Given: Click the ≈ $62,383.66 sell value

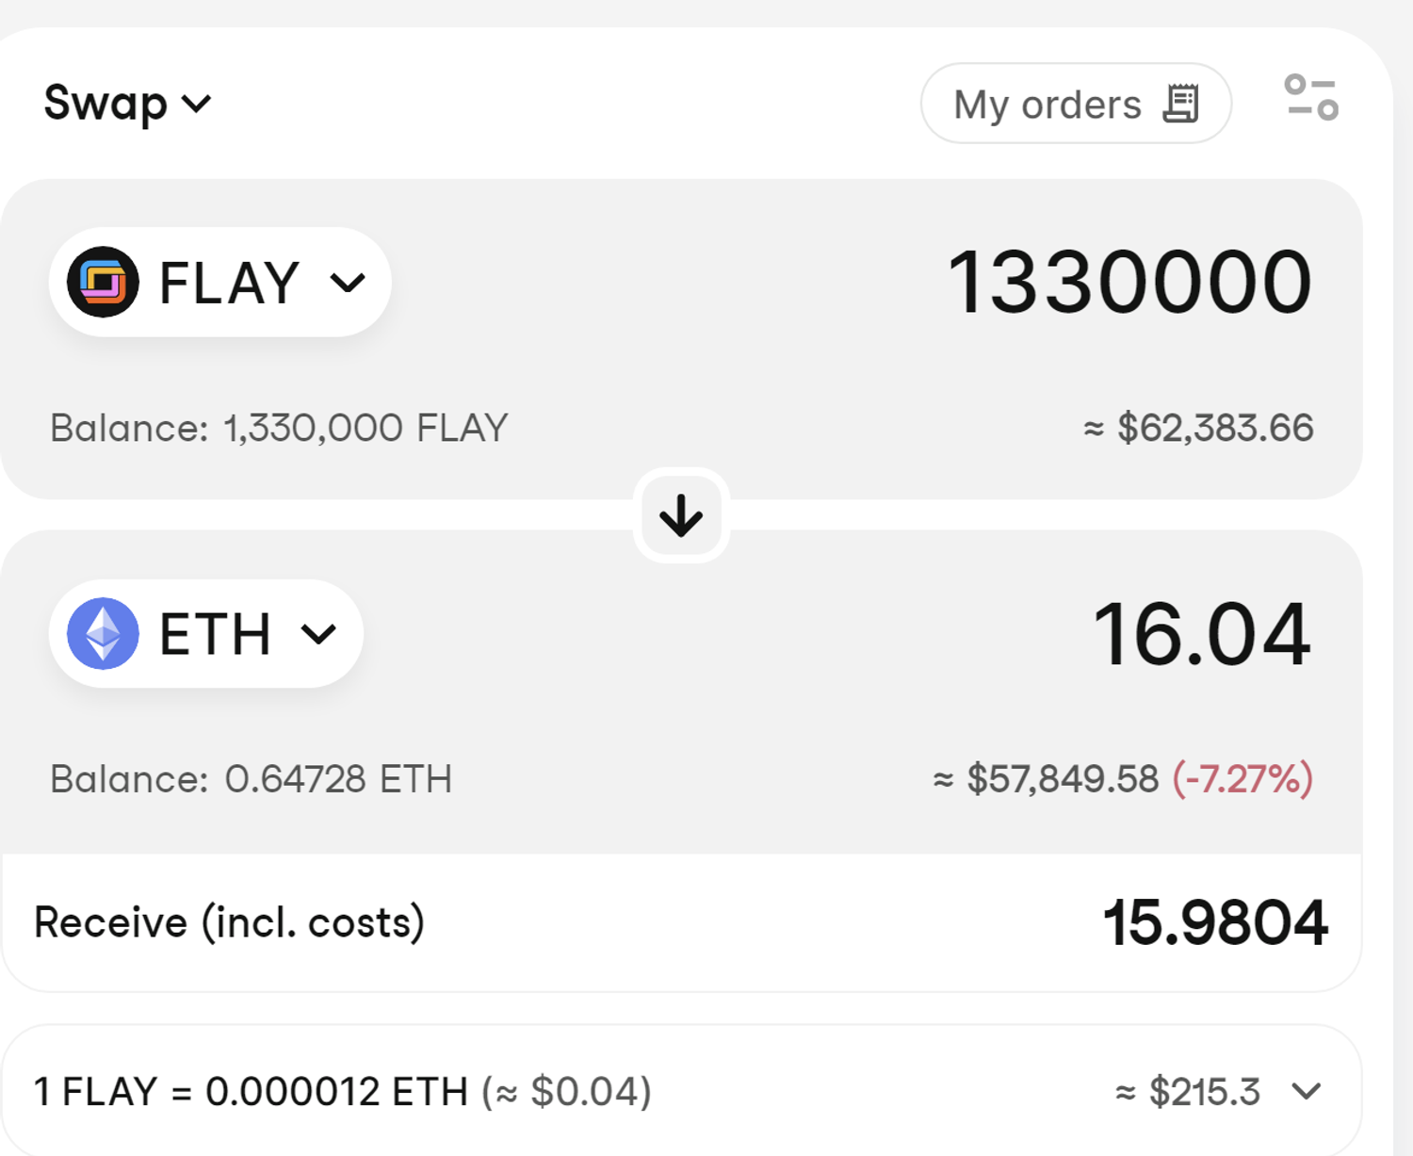Looking at the screenshot, I should coord(1197,429).
